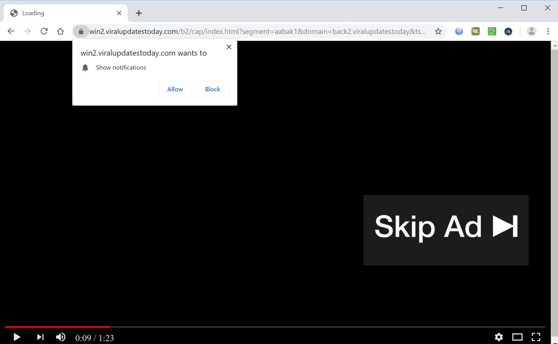Click the Next video icon
Viewport: 558px width, 344px height.
click(x=40, y=337)
